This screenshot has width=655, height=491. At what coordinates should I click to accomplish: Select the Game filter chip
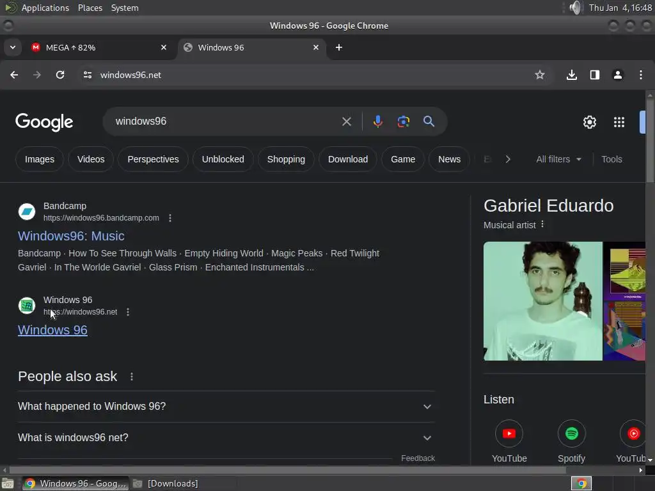[x=403, y=159]
